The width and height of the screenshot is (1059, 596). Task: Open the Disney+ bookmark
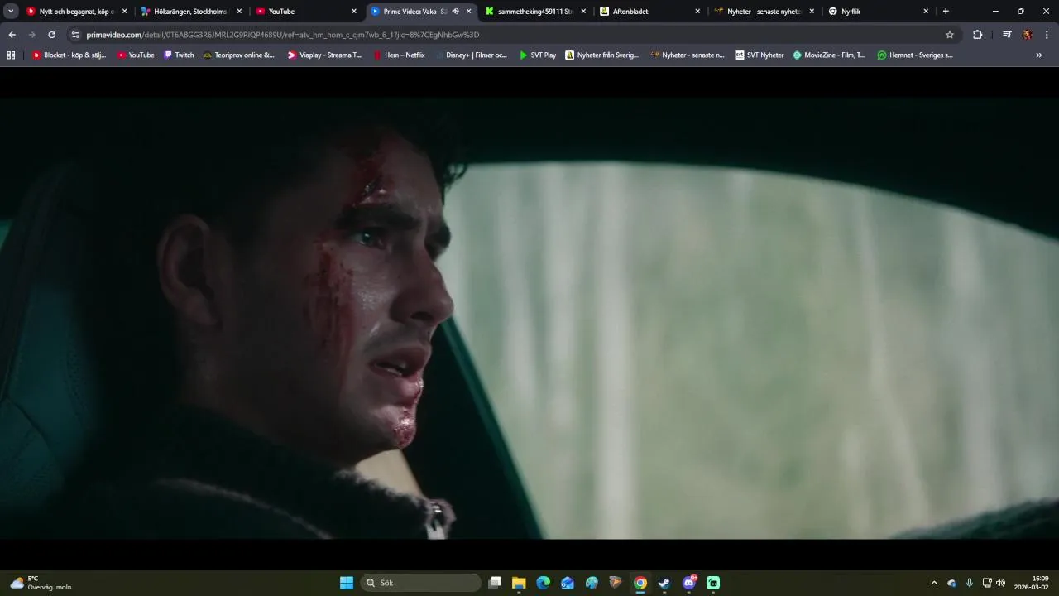point(471,55)
